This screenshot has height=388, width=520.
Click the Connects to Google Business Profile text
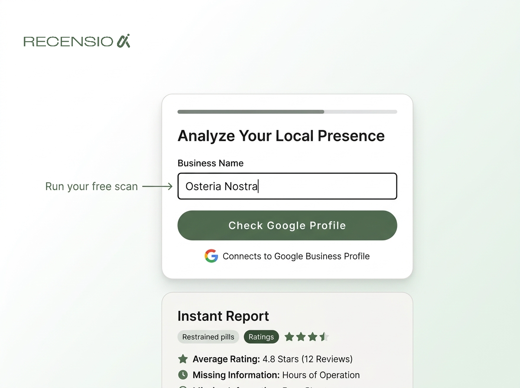pyautogui.click(x=296, y=256)
